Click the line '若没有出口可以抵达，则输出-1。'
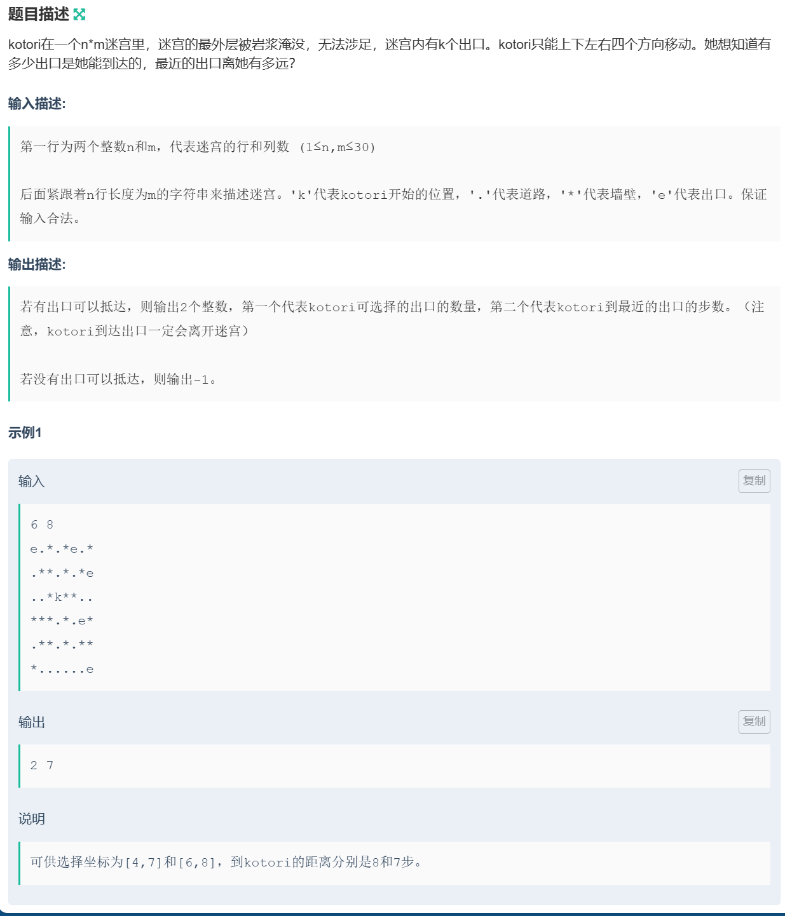 [x=119, y=379]
